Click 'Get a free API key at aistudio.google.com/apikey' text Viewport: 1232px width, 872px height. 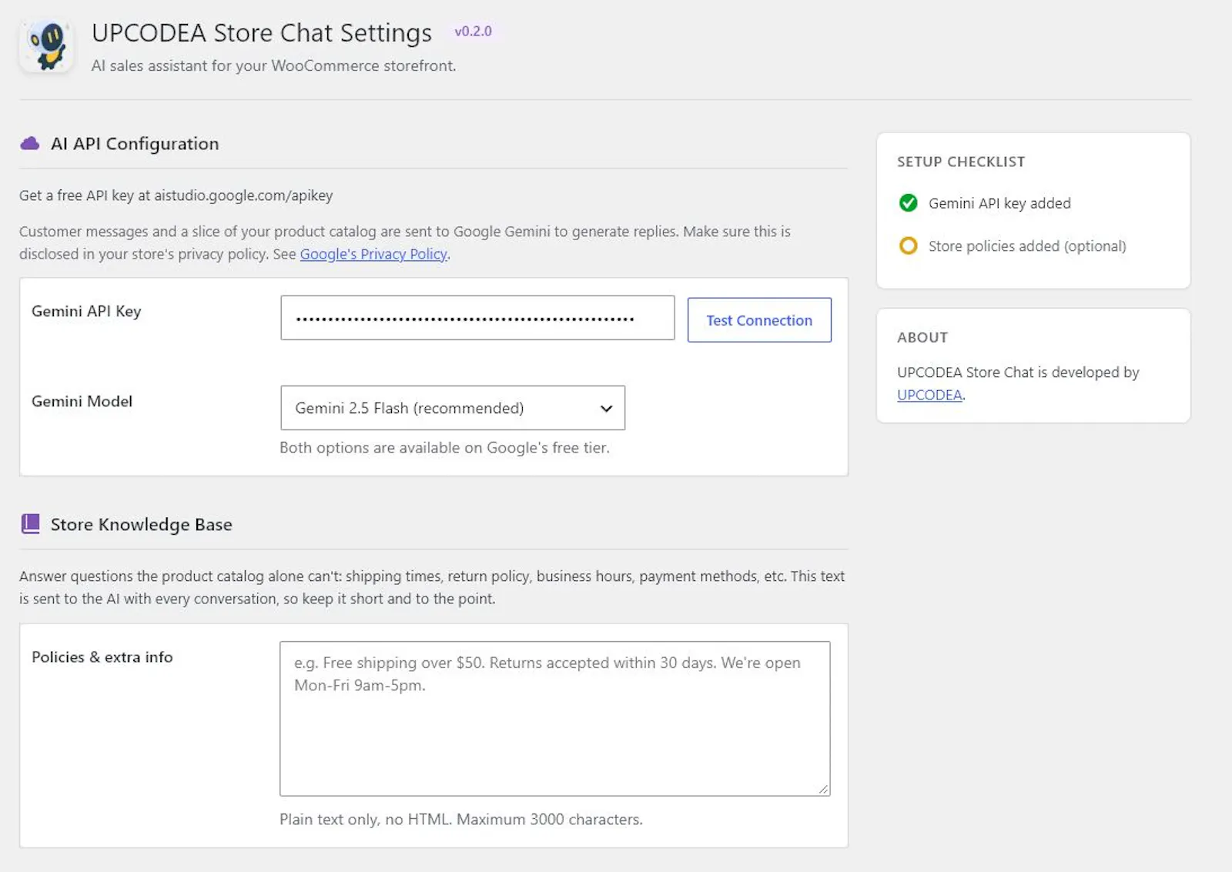click(x=176, y=195)
